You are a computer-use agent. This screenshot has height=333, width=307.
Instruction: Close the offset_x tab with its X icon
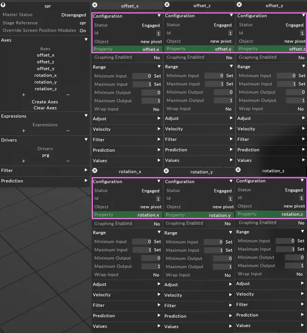coord(94,6)
